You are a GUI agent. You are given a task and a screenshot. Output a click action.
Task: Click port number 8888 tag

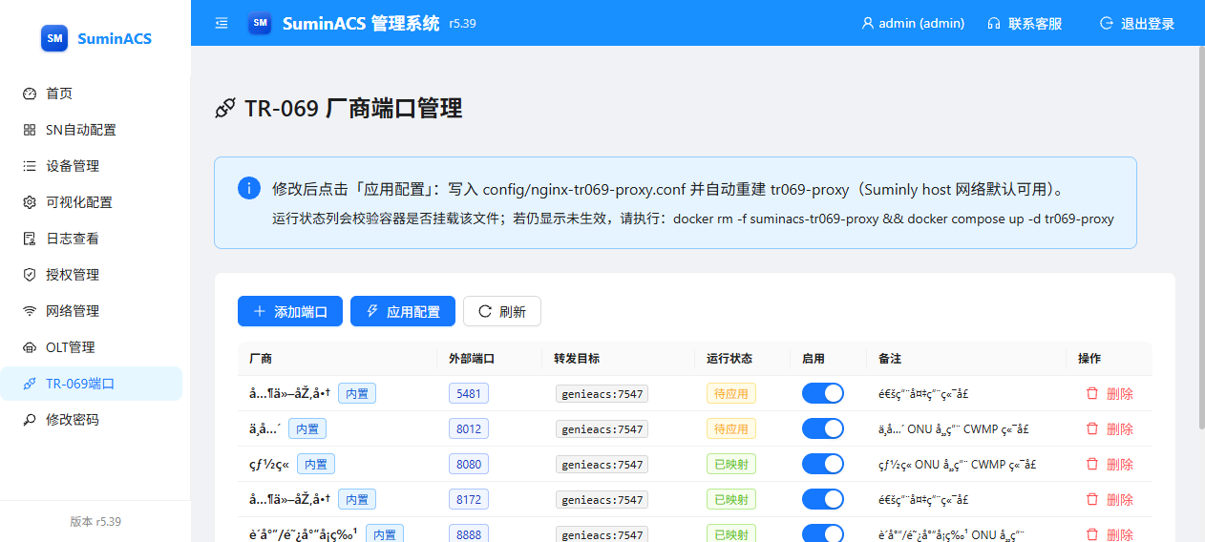click(x=469, y=534)
